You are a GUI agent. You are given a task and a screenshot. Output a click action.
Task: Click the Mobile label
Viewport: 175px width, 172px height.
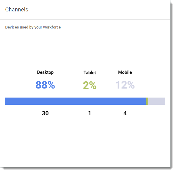[125, 72]
